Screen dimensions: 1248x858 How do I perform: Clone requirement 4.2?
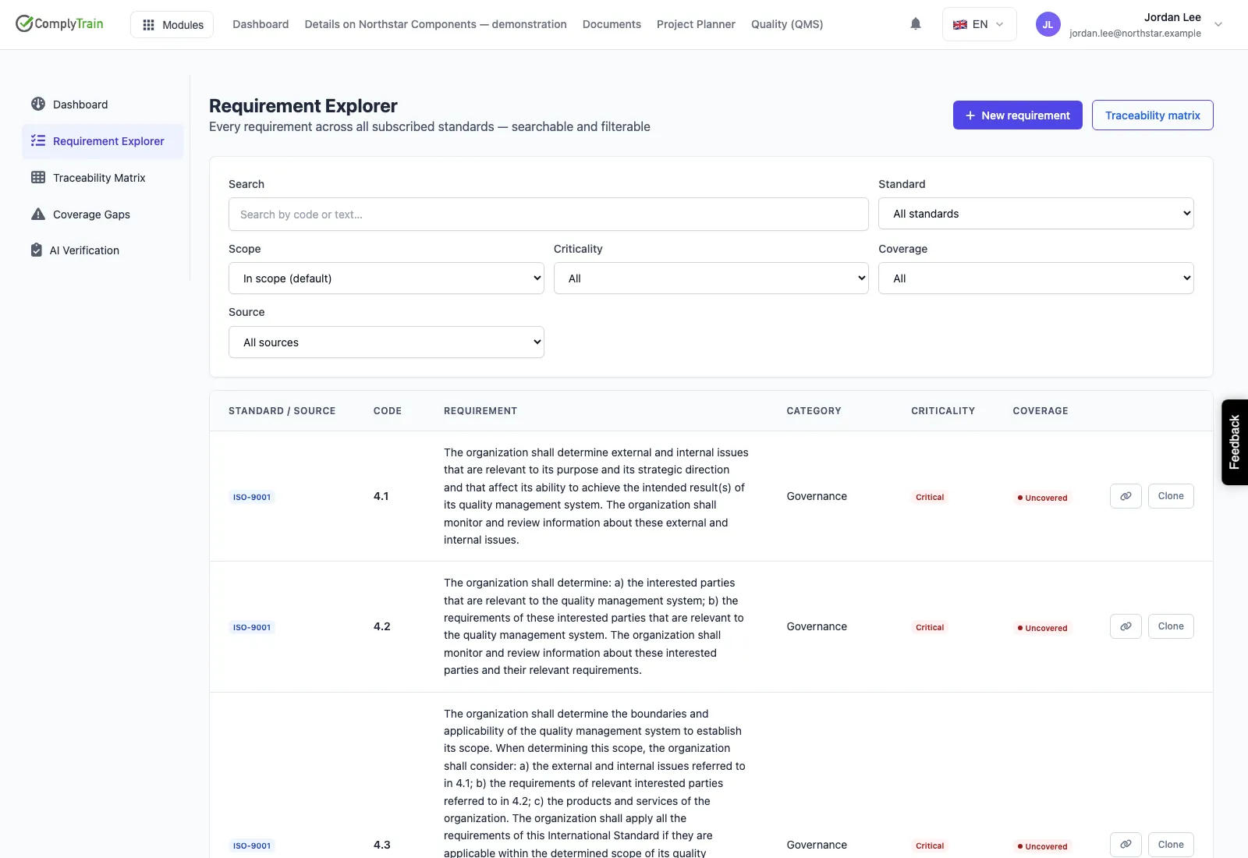(x=1171, y=626)
